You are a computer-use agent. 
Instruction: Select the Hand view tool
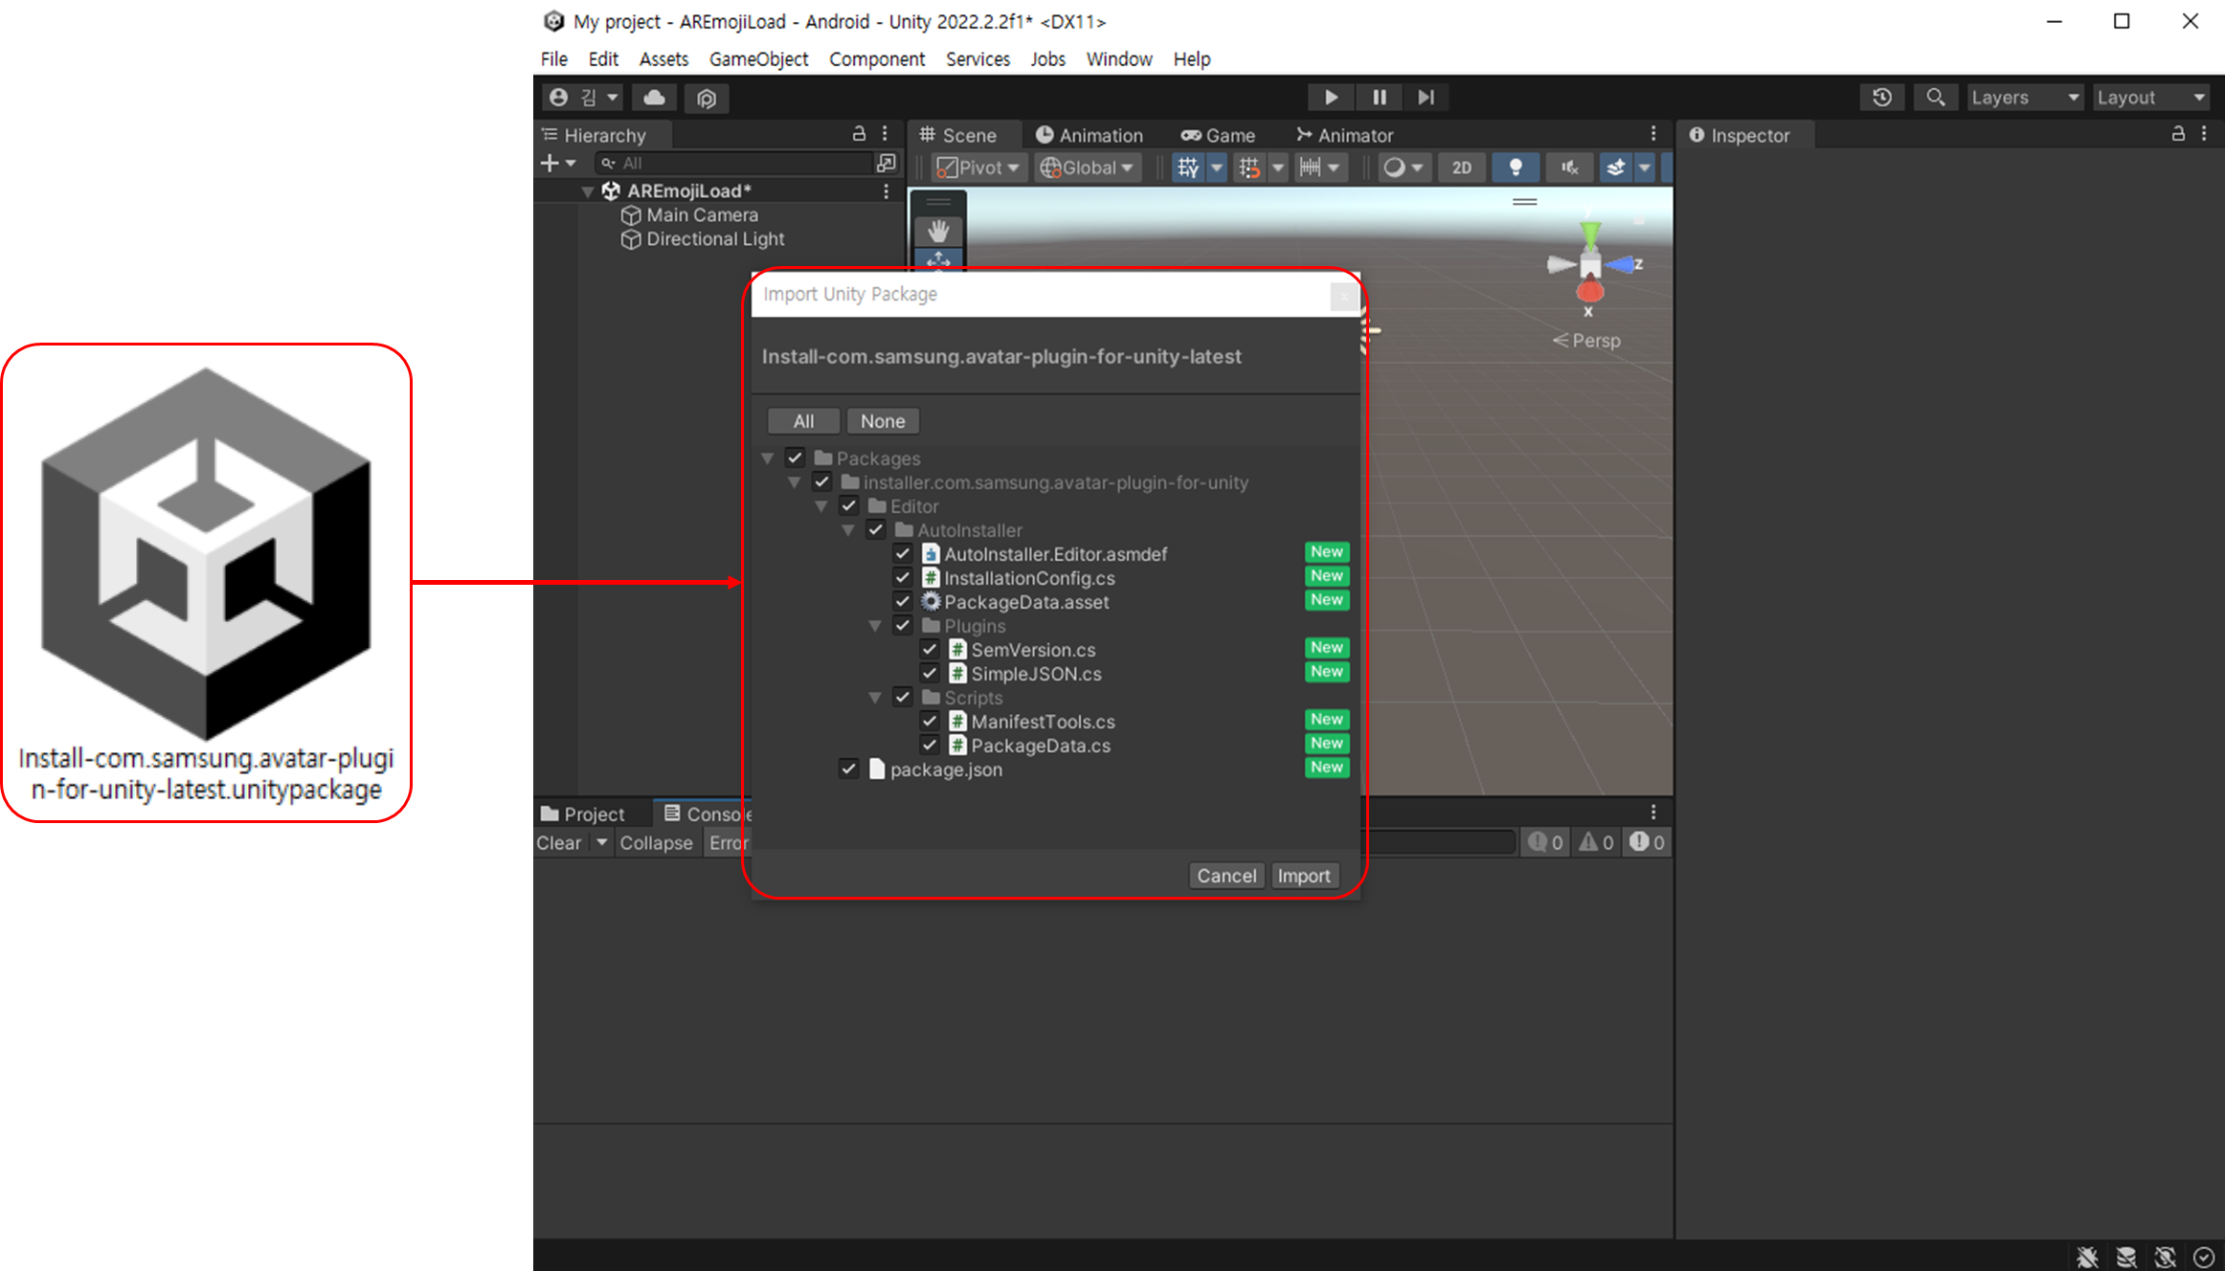[938, 231]
